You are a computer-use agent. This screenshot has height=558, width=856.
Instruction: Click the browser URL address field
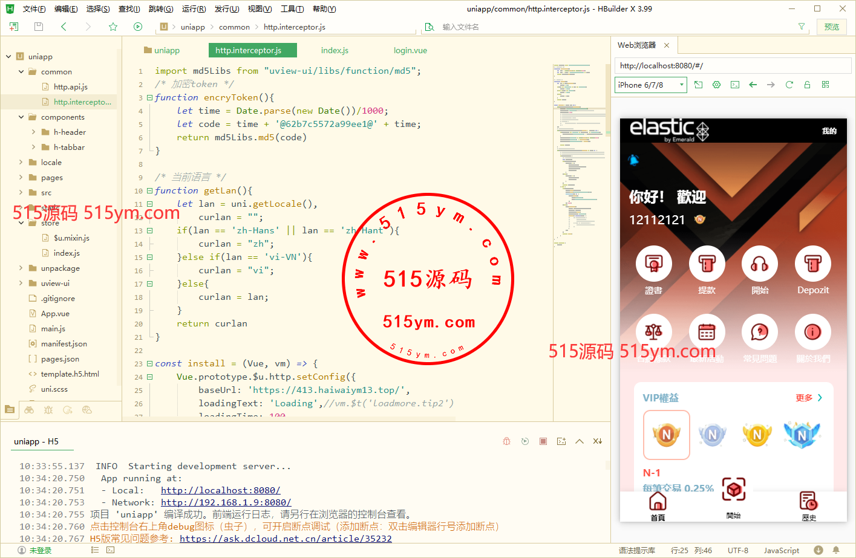click(x=732, y=66)
